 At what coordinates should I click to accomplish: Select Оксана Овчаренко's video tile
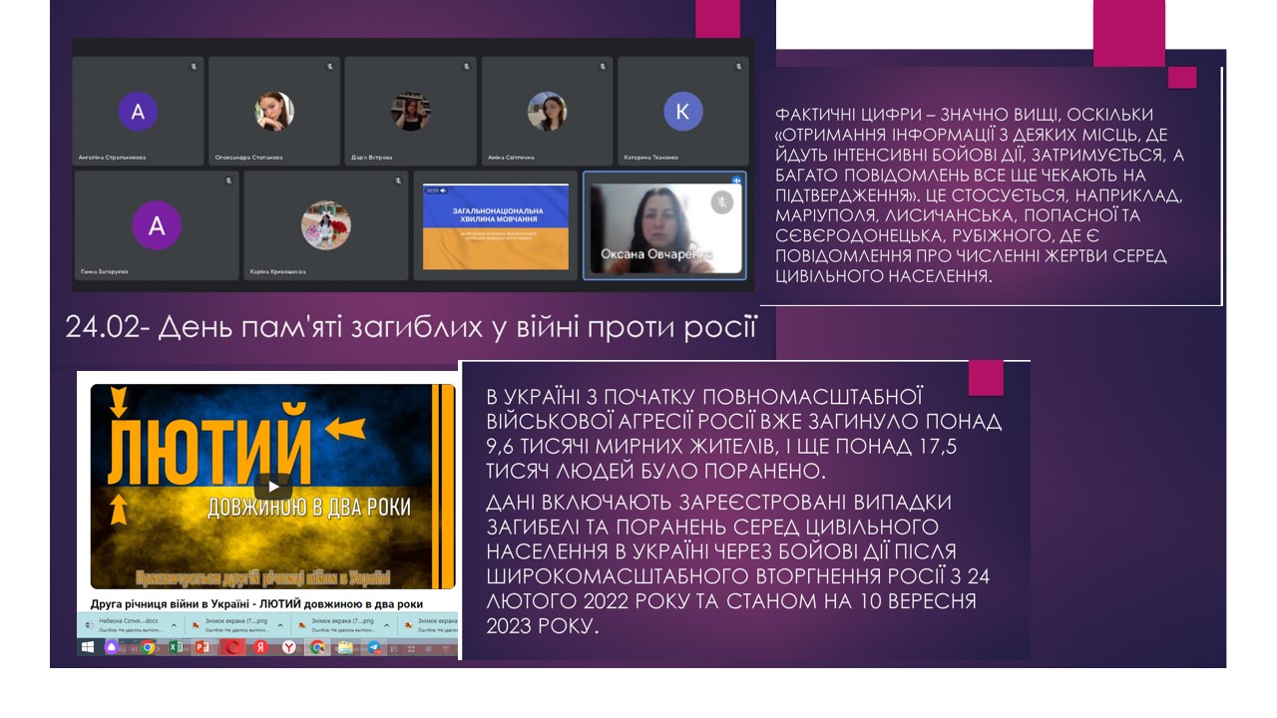pos(664,226)
